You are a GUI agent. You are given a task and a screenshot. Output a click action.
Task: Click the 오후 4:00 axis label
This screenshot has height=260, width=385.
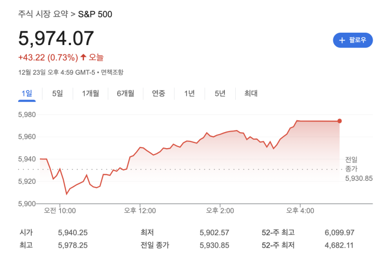tap(301, 211)
